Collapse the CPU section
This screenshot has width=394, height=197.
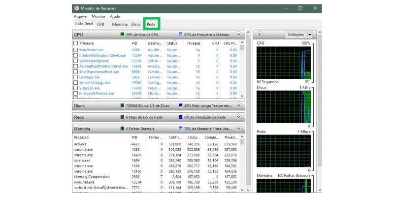[x=239, y=35]
